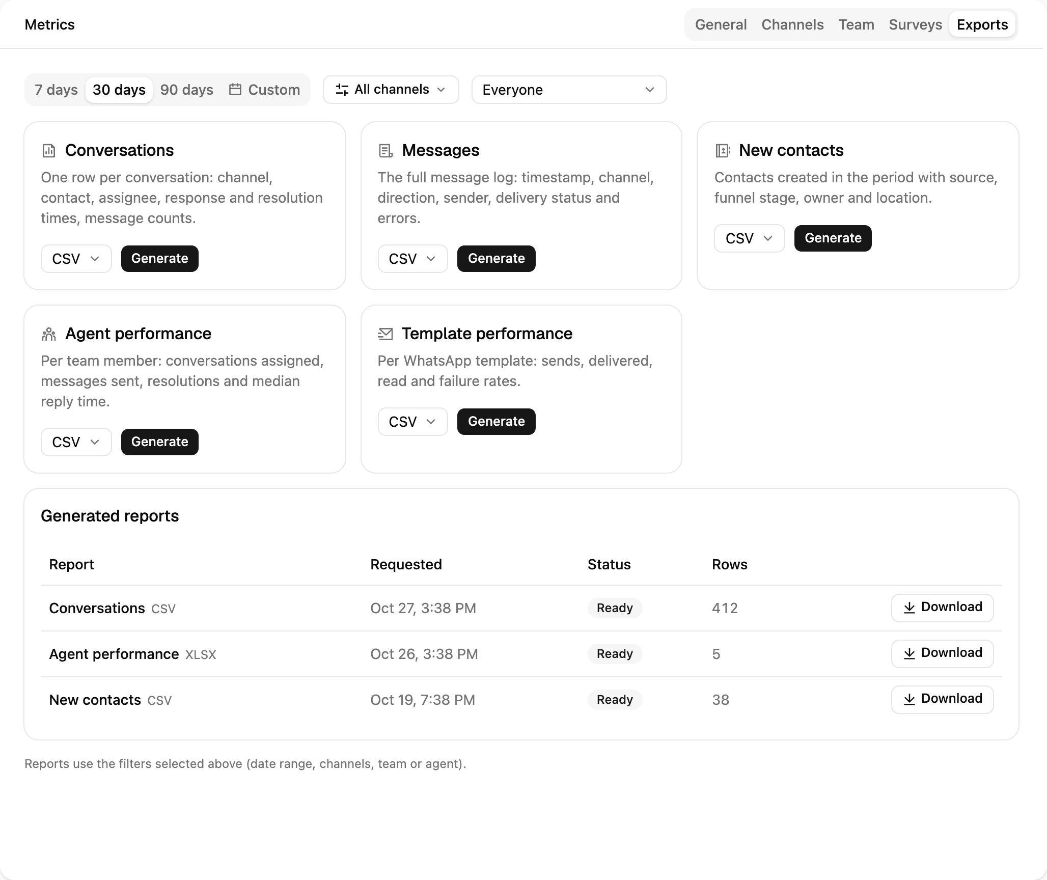
Task: Open the Surveys tab
Action: click(915, 24)
